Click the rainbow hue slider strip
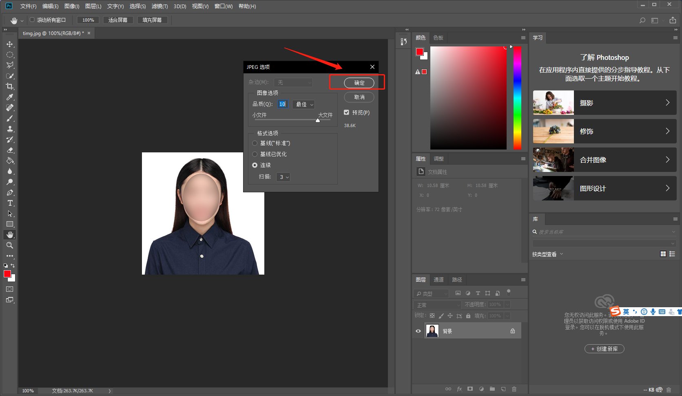Viewport: 682px width, 396px height. click(x=517, y=98)
